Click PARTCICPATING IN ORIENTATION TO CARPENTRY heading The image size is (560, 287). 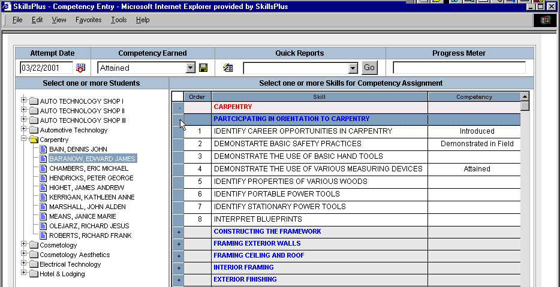click(291, 119)
